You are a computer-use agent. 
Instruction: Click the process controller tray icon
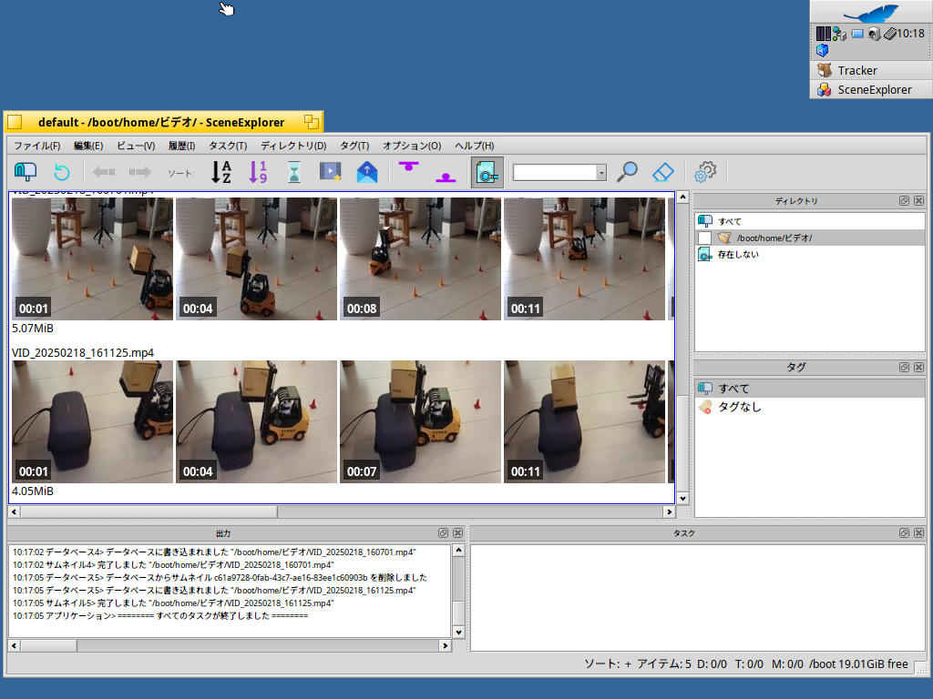click(824, 34)
